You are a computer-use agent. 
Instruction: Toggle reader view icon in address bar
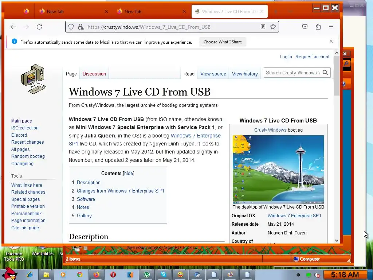tap(263, 27)
